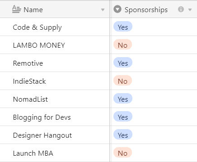Select the Launch MBA name cell

tap(55, 153)
